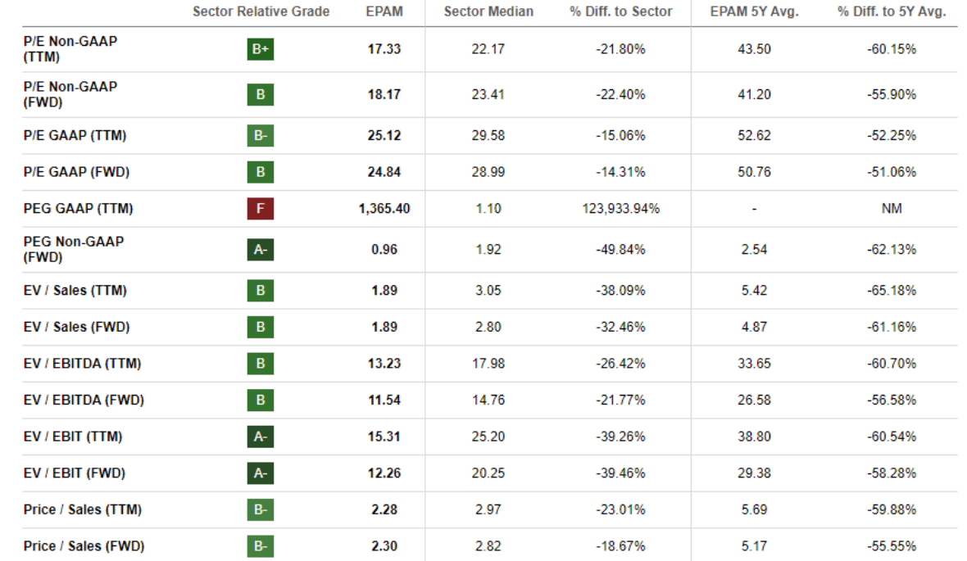Click the B grade badge for P/E Non-GAAP (FWD)
This screenshot has height=561, width=967.
pos(261,95)
